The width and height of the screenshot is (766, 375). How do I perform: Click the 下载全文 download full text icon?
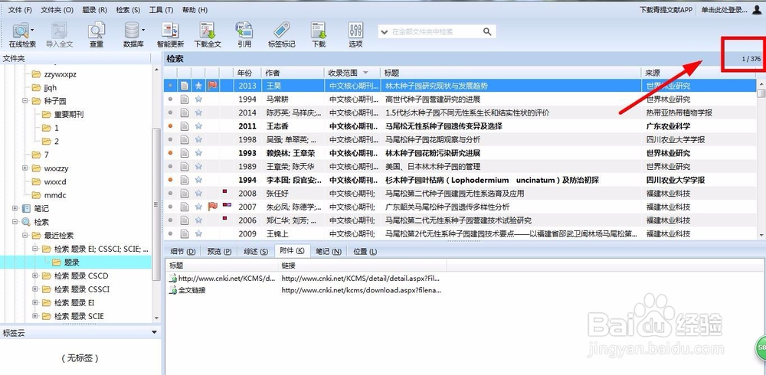coord(208,34)
